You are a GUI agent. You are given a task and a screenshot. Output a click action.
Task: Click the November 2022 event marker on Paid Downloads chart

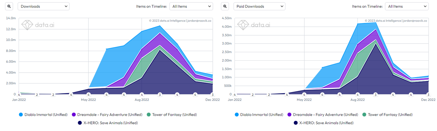[411, 95]
